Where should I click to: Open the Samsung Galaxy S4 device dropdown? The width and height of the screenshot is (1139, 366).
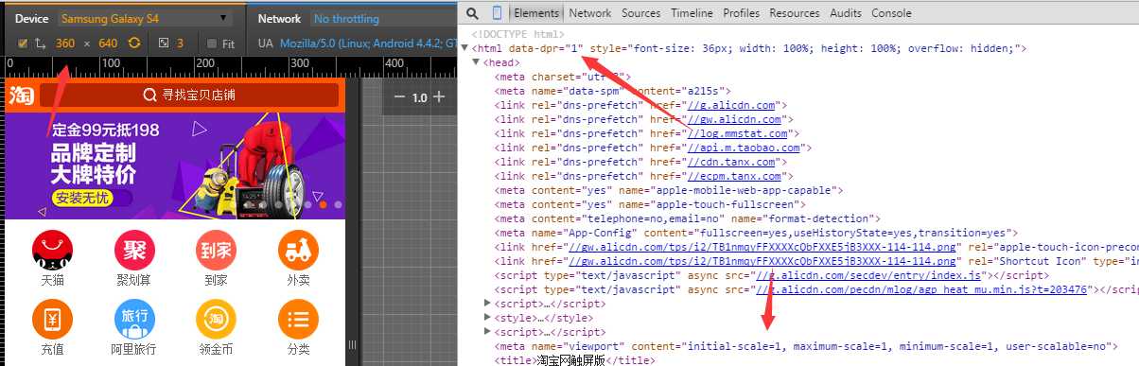145,18
